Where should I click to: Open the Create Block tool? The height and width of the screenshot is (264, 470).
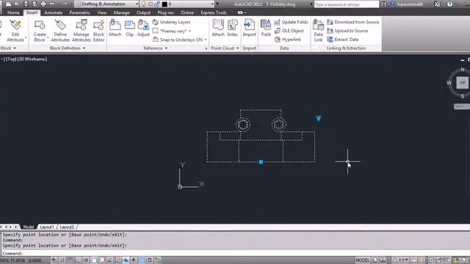(40, 31)
